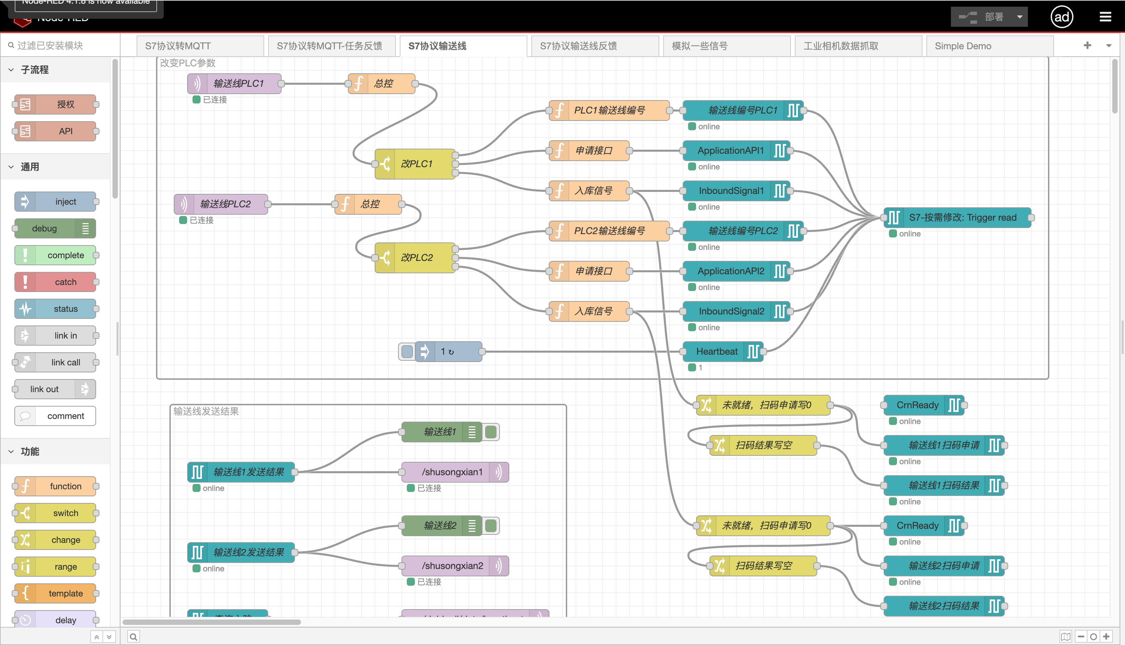Pick the debug node in palette

pyautogui.click(x=55, y=229)
